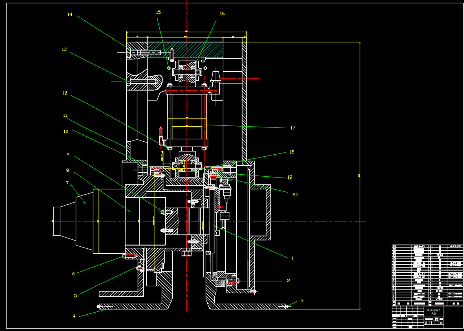Viewport: 464px width, 331px height.
Task: Click the callout label 8
Action: pos(68,170)
